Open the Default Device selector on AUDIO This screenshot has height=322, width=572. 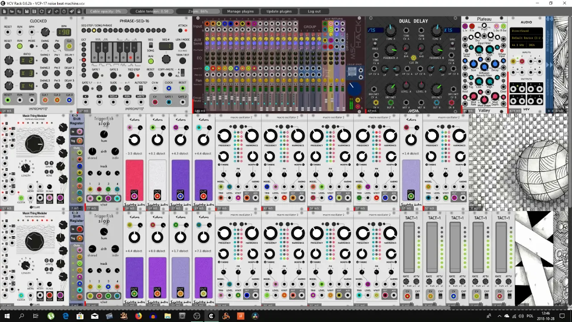pyautogui.click(x=526, y=38)
